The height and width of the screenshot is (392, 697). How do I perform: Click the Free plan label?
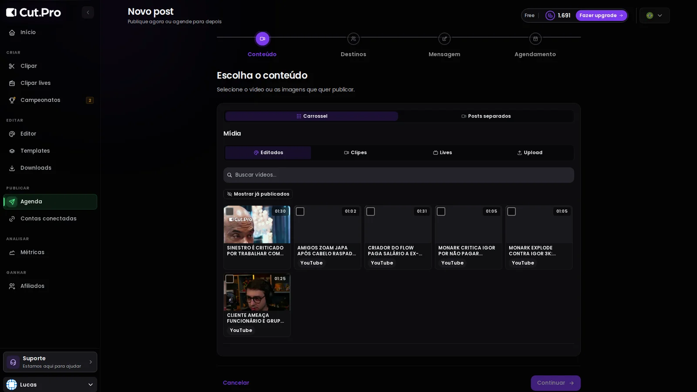pyautogui.click(x=530, y=16)
